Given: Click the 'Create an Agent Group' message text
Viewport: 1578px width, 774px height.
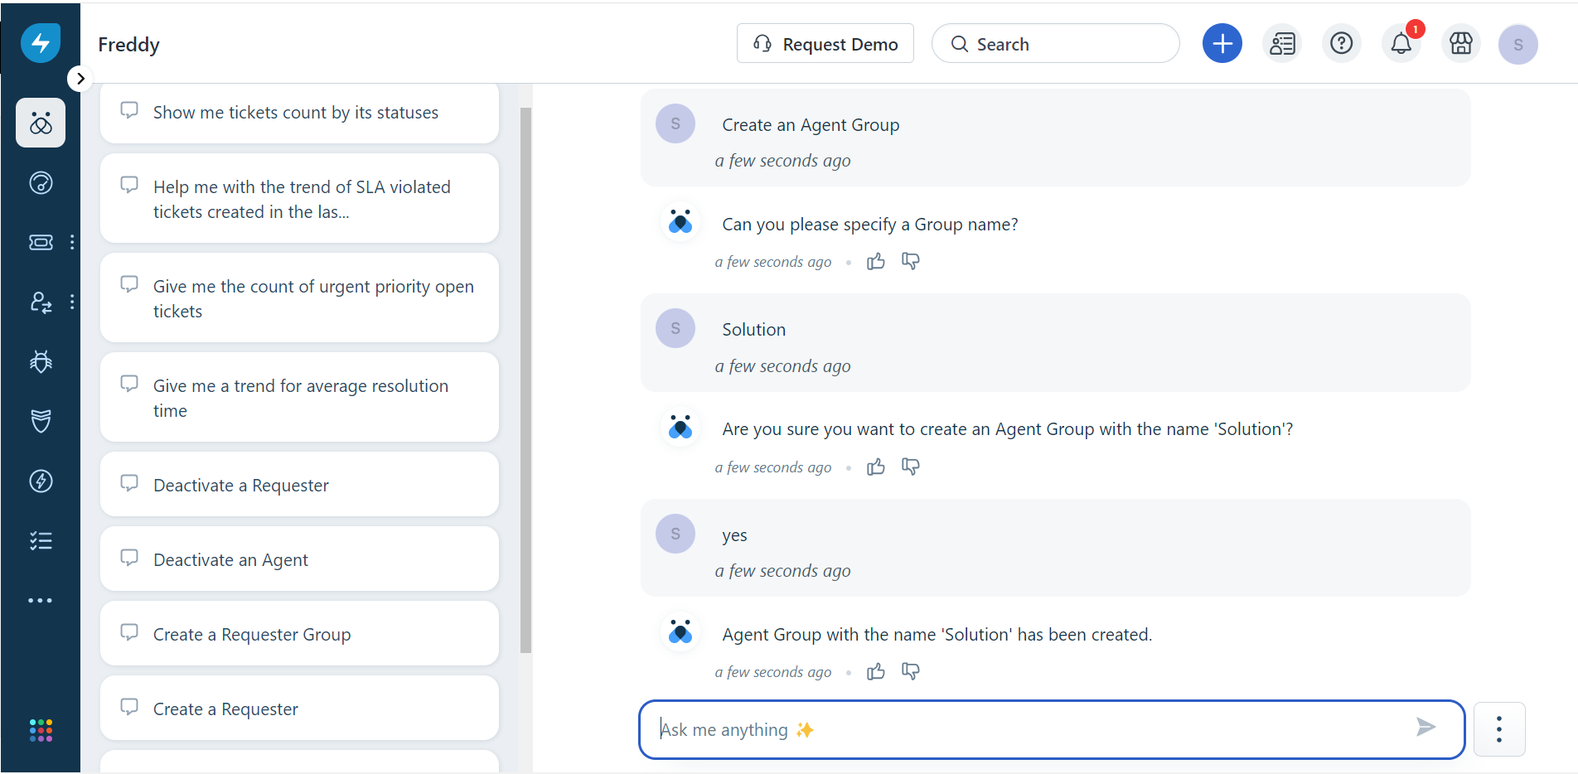Looking at the screenshot, I should pos(811,125).
